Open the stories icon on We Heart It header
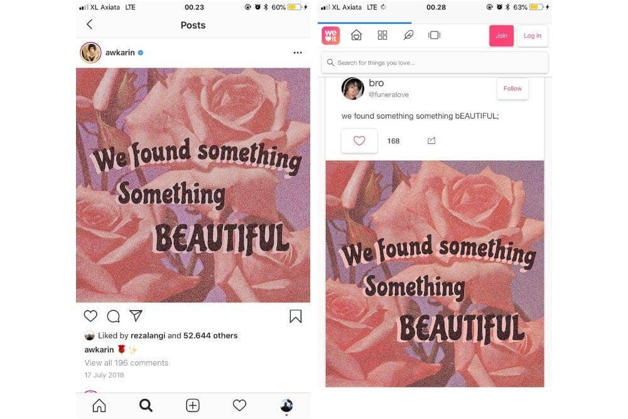 [x=434, y=35]
